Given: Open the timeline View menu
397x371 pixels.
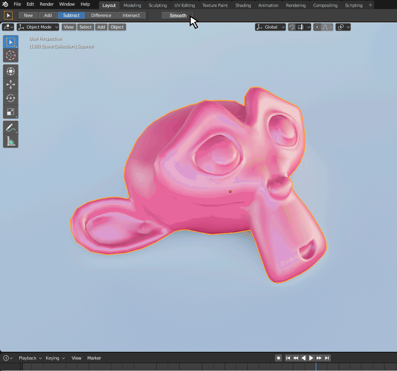Looking at the screenshot, I should 76,358.
